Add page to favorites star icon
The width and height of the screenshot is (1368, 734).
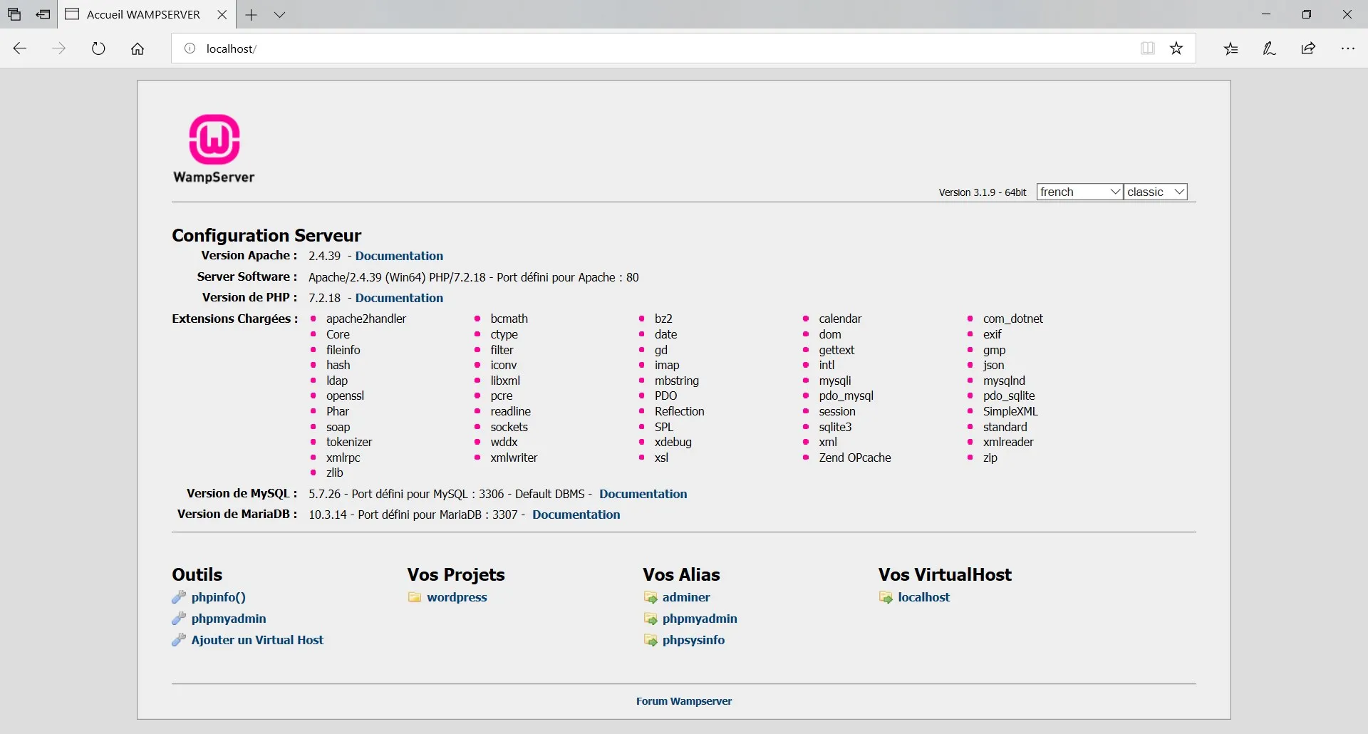1176,48
